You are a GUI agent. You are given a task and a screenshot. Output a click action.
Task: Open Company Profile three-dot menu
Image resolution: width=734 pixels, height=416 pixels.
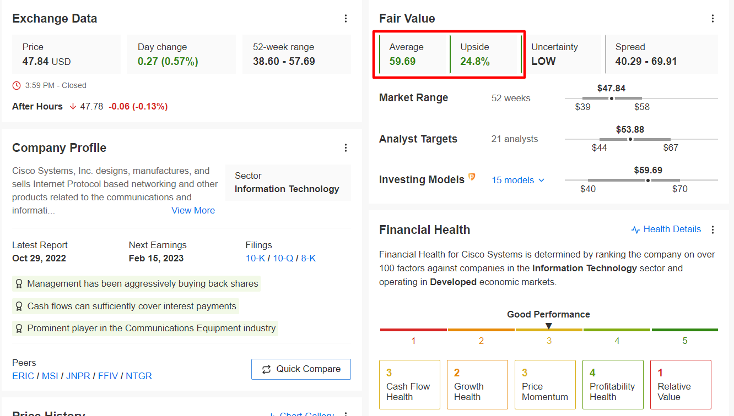pos(346,148)
